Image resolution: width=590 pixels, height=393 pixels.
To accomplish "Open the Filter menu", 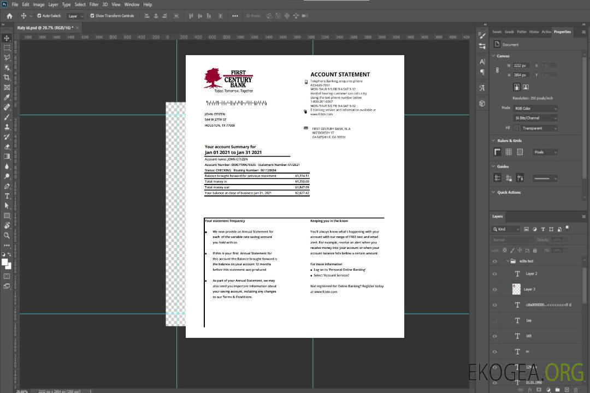I will click(x=94, y=4).
